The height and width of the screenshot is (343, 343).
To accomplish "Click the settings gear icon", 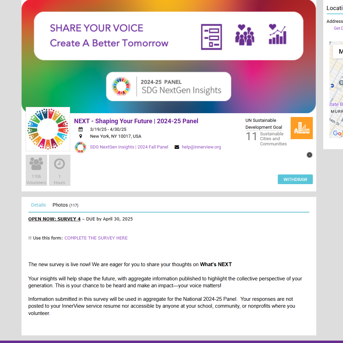I will 309,155.
